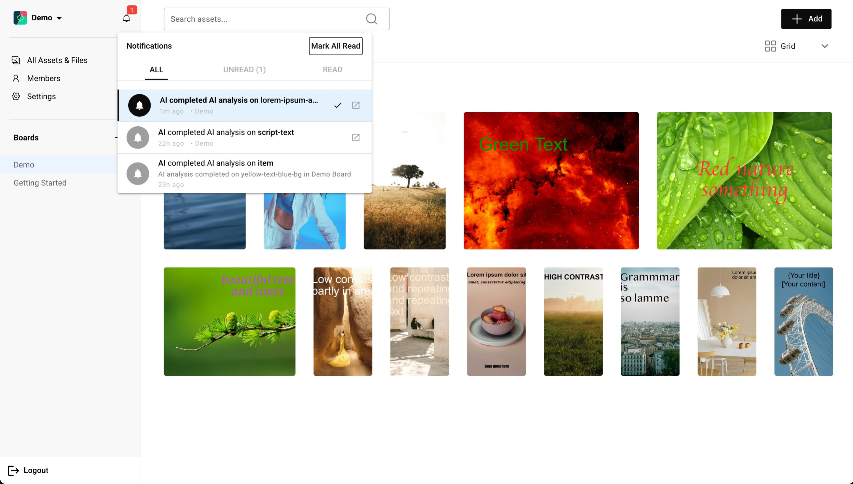Image resolution: width=853 pixels, height=484 pixels.
Task: Switch to the UNREAD (1) tab
Action: (x=244, y=70)
